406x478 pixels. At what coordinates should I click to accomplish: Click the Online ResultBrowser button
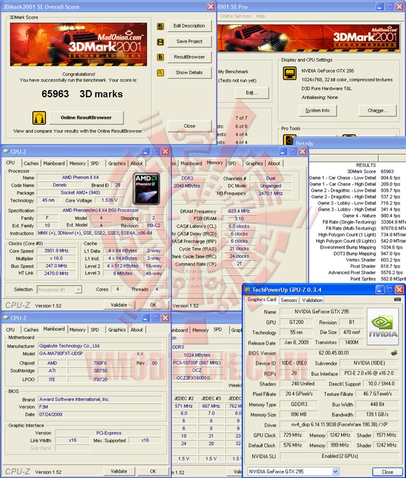[86, 118]
